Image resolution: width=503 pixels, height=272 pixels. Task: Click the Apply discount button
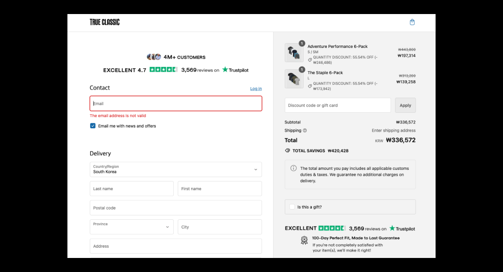click(x=405, y=106)
